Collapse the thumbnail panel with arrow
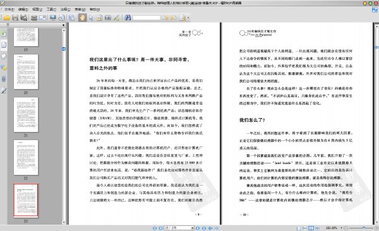Screen dimensions: 379x231 click(x=63, y=25)
